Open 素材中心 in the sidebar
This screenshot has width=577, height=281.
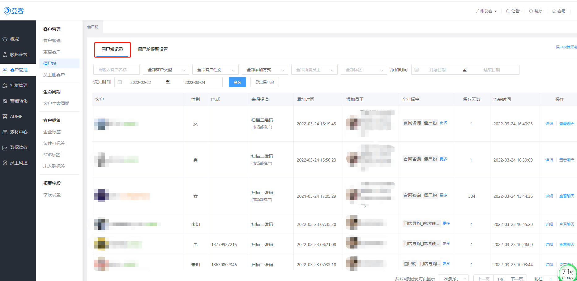(x=18, y=132)
